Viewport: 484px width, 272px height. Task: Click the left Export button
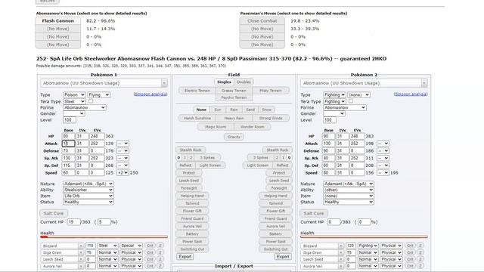point(185,257)
